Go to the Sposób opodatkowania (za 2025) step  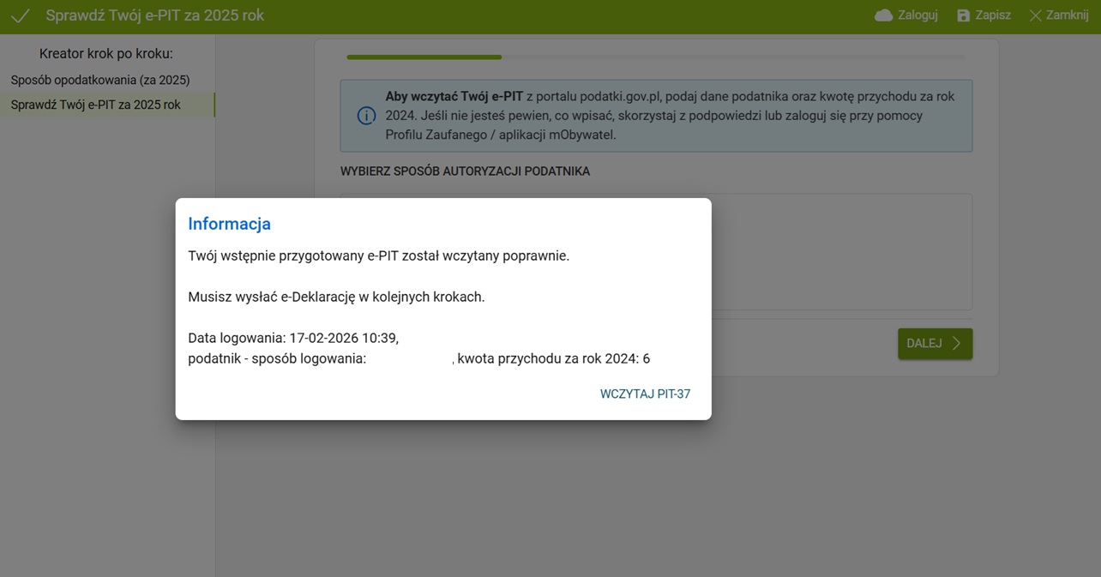tap(100, 80)
